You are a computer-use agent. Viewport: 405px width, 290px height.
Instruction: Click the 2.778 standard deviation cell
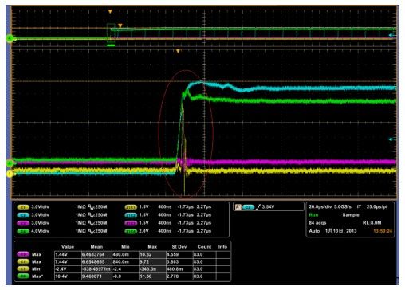click(179, 276)
